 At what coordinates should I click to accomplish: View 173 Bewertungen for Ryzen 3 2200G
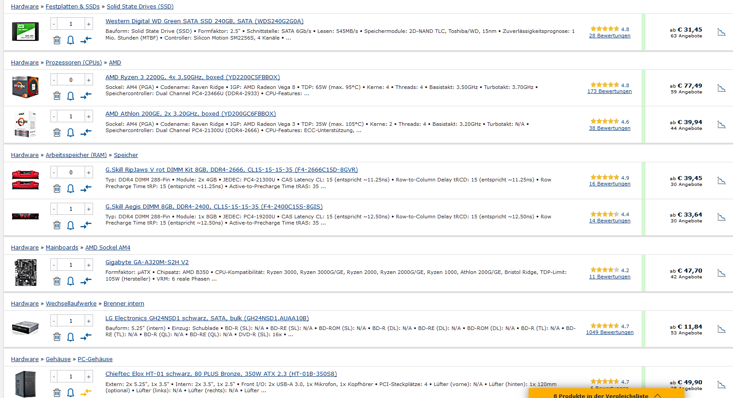[x=610, y=91]
